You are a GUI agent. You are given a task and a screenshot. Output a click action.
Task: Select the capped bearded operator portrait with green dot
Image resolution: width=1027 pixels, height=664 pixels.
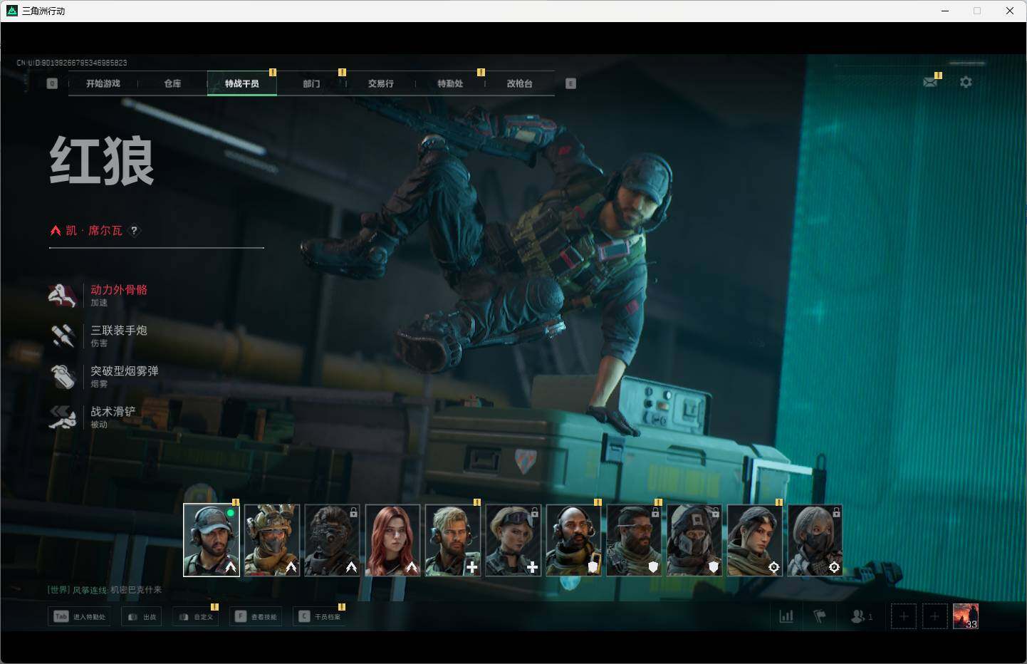(212, 540)
